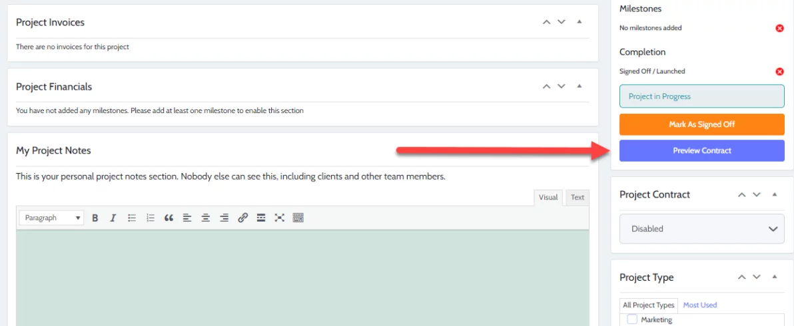794x326 pixels.
Task: Move Project Contract panel up
Action: coord(742,194)
